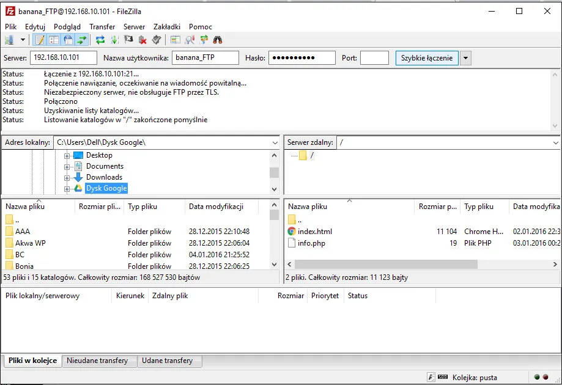Image resolution: width=562 pixels, height=385 pixels.
Task: Click the Szybkie łączenie button
Action: (x=427, y=58)
